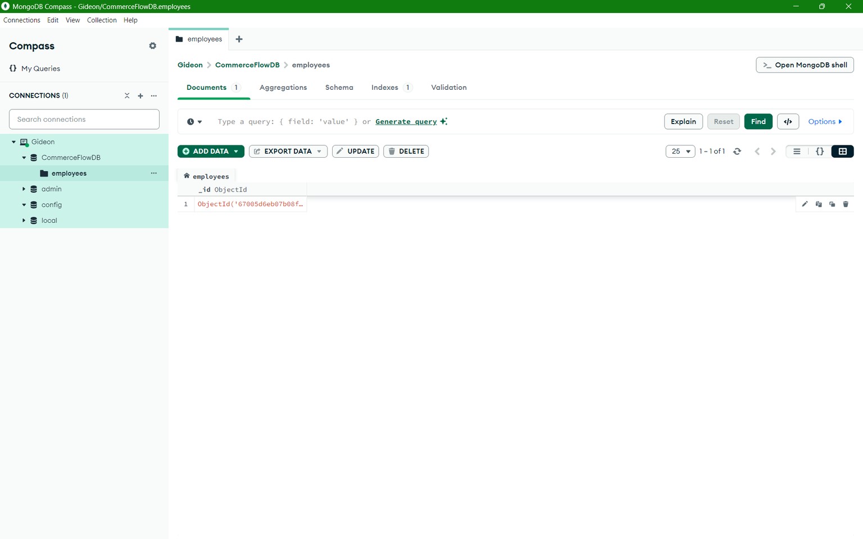This screenshot has height=539, width=863.
Task: Click Gideon breadcrumb link
Action: tap(190, 65)
